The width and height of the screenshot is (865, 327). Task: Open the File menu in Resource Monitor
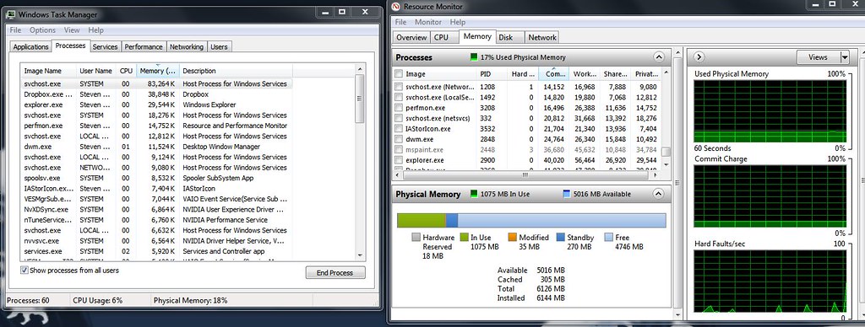click(x=400, y=22)
